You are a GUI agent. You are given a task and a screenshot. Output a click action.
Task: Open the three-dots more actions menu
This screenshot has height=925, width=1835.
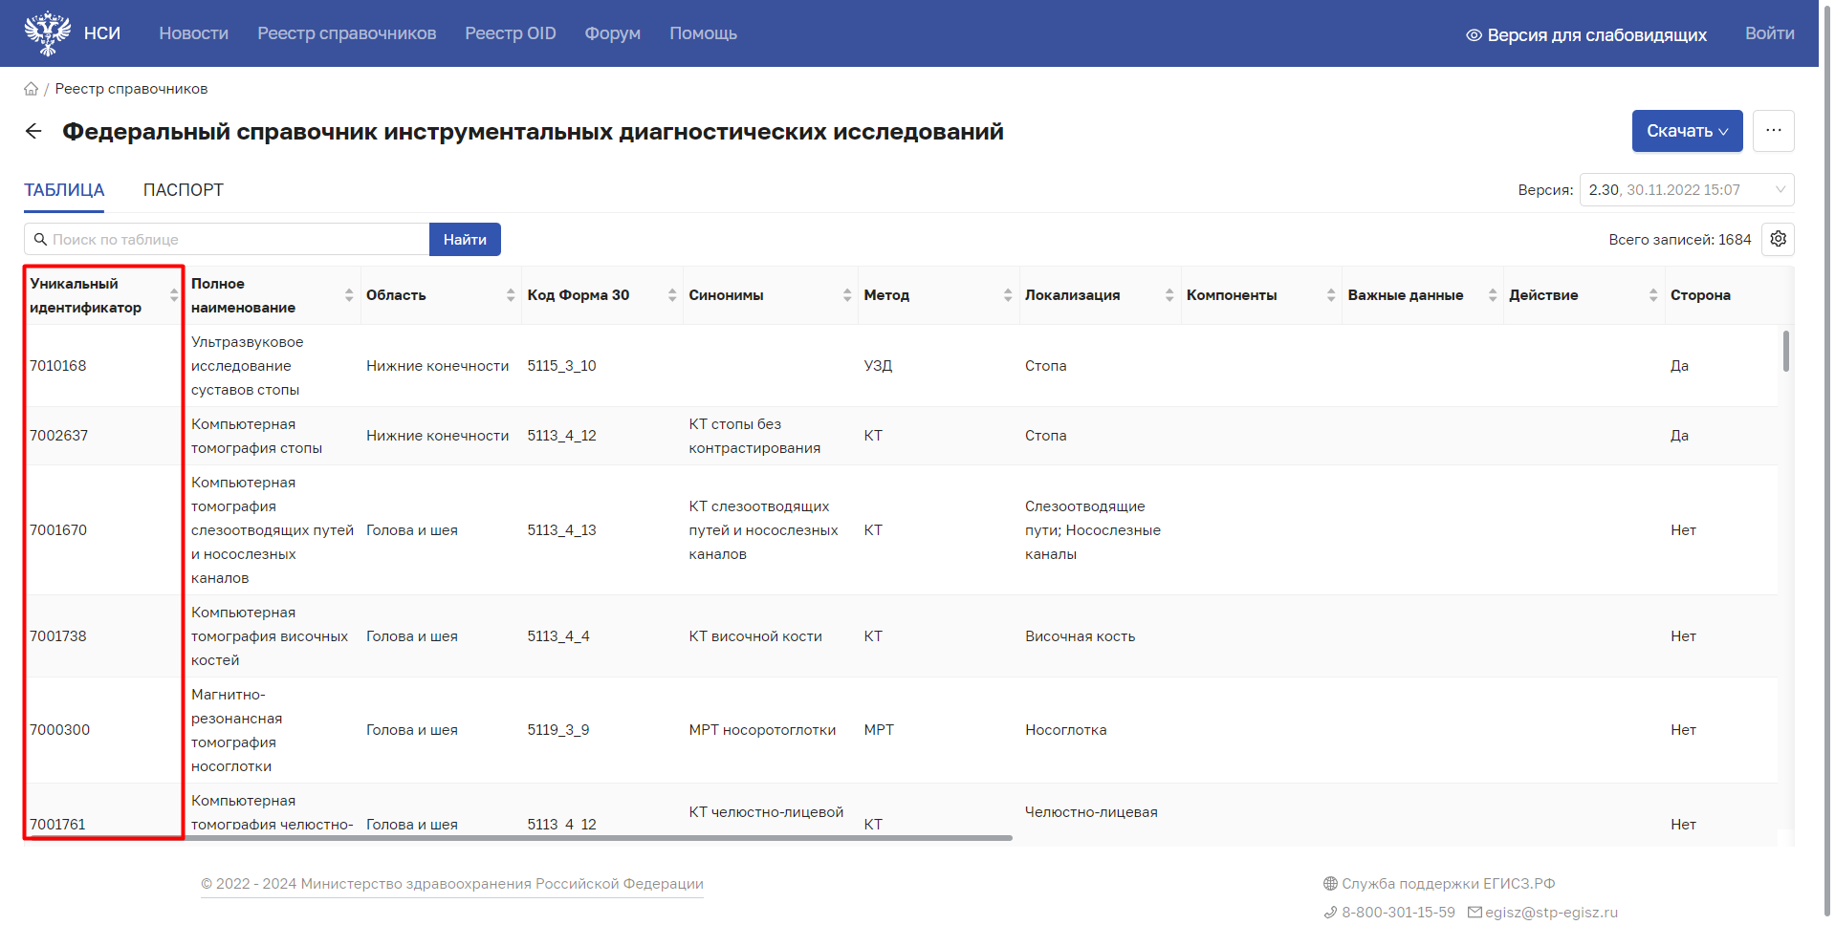point(1773,131)
